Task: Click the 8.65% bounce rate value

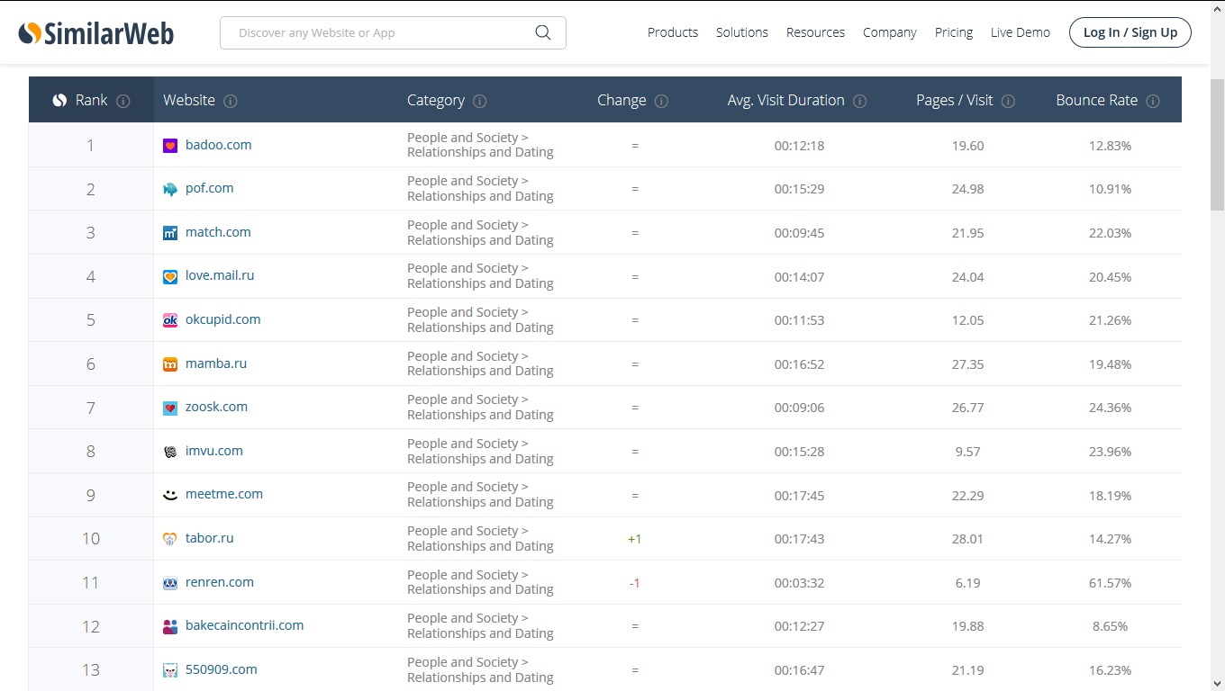Action: (1110, 626)
